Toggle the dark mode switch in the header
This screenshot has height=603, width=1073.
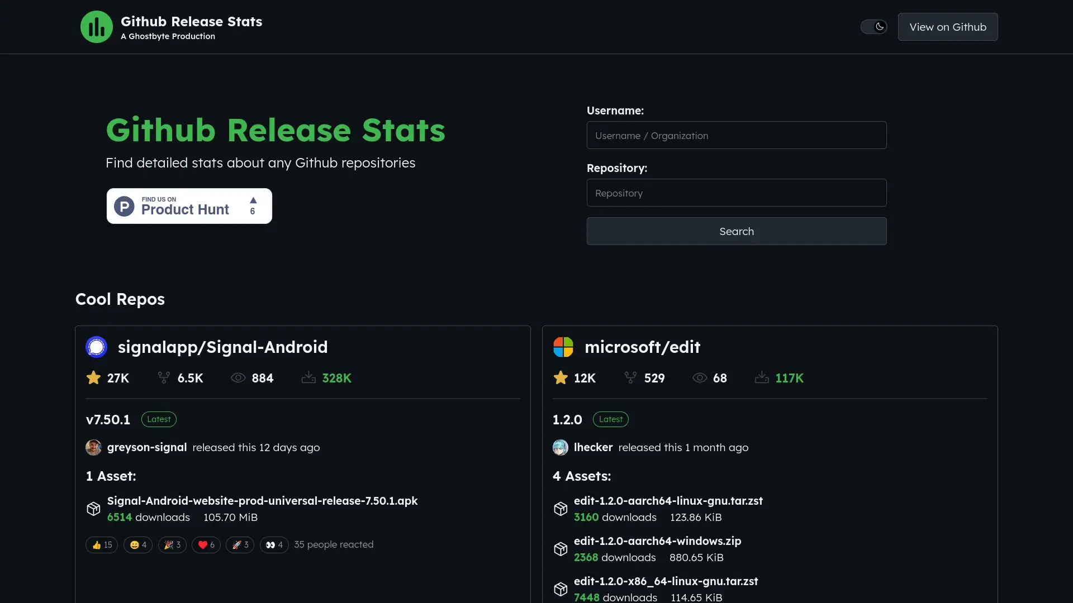click(873, 27)
